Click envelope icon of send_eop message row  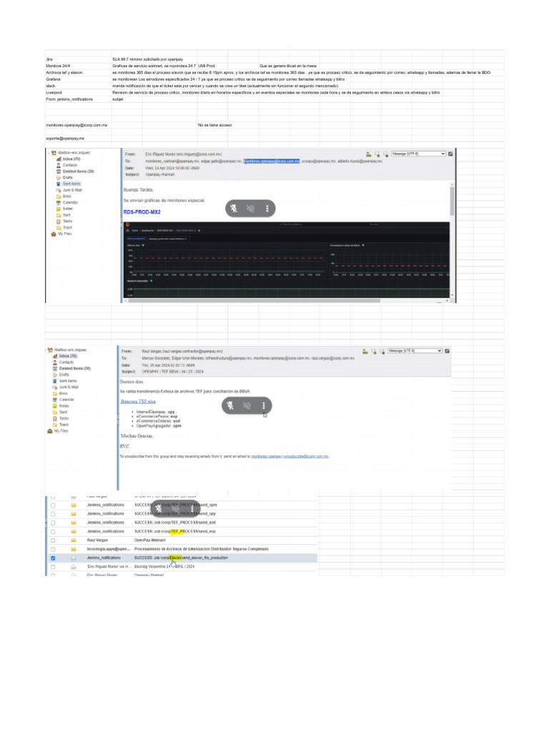74,532
